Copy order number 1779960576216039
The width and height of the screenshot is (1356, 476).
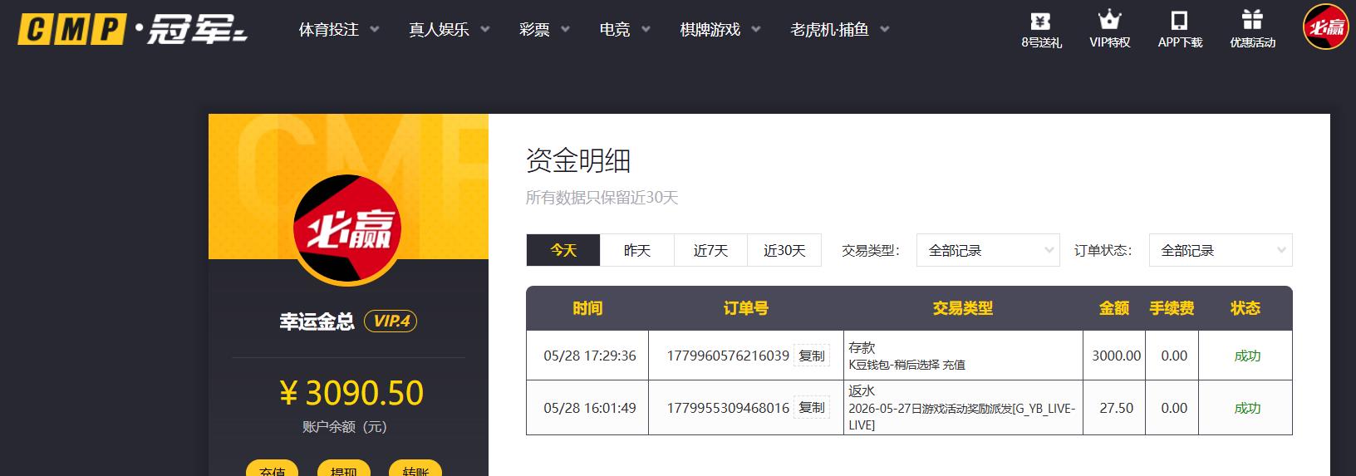(x=812, y=356)
